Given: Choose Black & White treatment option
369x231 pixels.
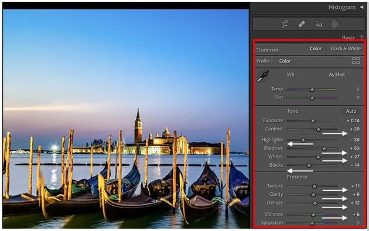Looking at the screenshot, I should pyautogui.click(x=346, y=49).
